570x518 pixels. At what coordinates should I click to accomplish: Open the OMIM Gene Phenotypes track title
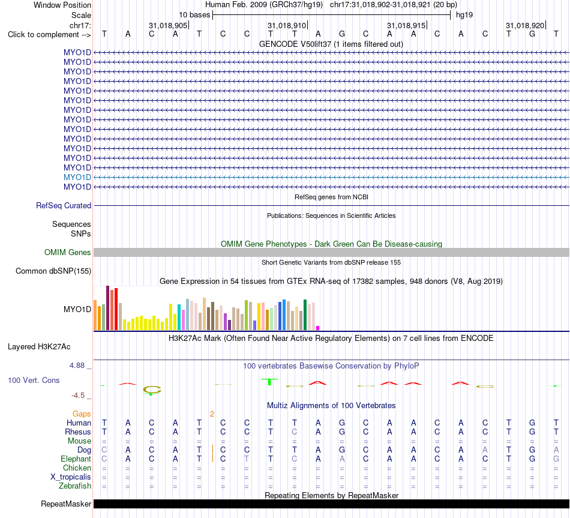pyautogui.click(x=331, y=244)
